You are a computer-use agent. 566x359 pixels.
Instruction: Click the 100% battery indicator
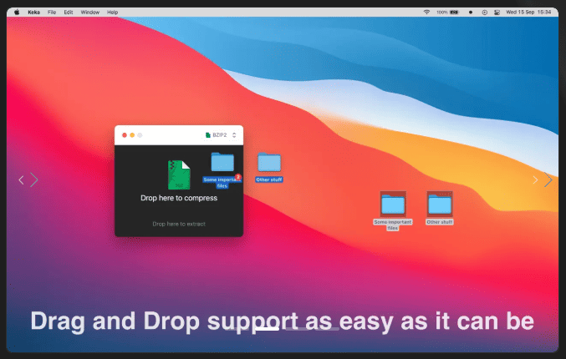447,13
